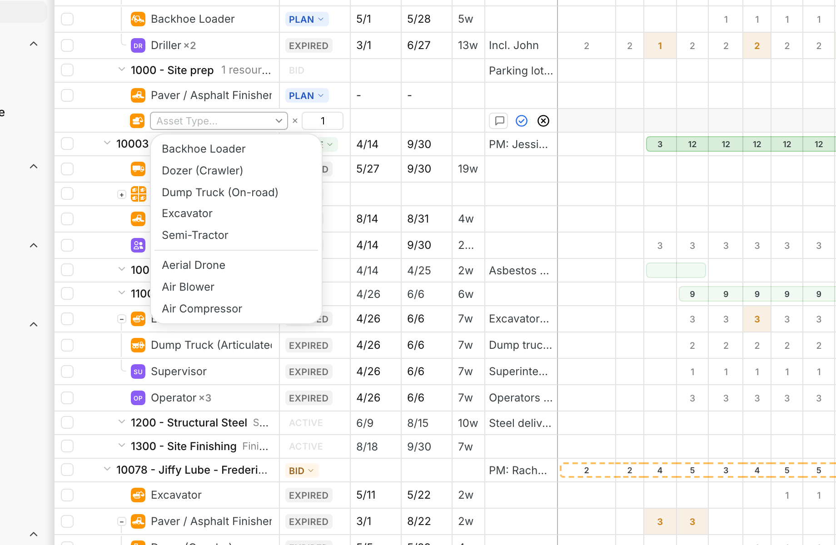Choose Semi-Tractor from asset list
Viewport: 836px width, 545px height.
236,235
